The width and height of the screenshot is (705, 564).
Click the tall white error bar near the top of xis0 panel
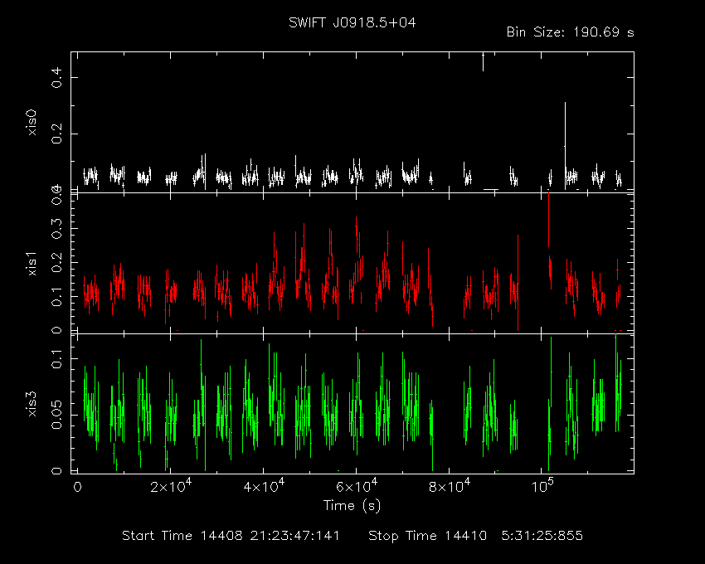pyautogui.click(x=483, y=62)
